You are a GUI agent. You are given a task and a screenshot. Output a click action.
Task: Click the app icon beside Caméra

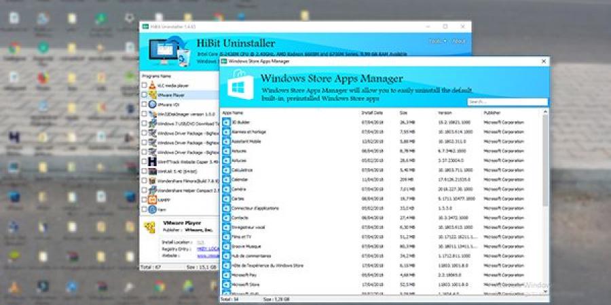(226, 189)
